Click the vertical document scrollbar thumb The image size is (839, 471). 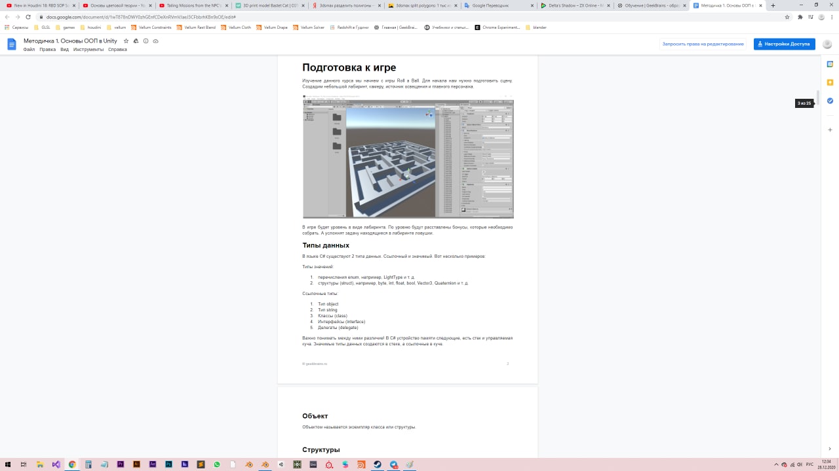point(817,98)
